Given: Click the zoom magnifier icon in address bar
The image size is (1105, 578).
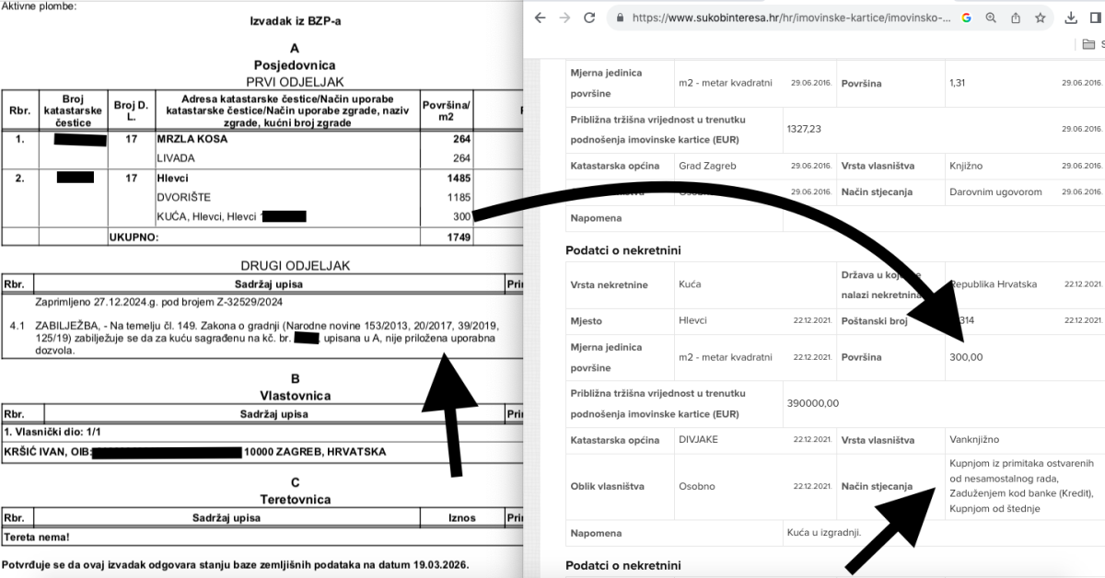Looking at the screenshot, I should 991,17.
